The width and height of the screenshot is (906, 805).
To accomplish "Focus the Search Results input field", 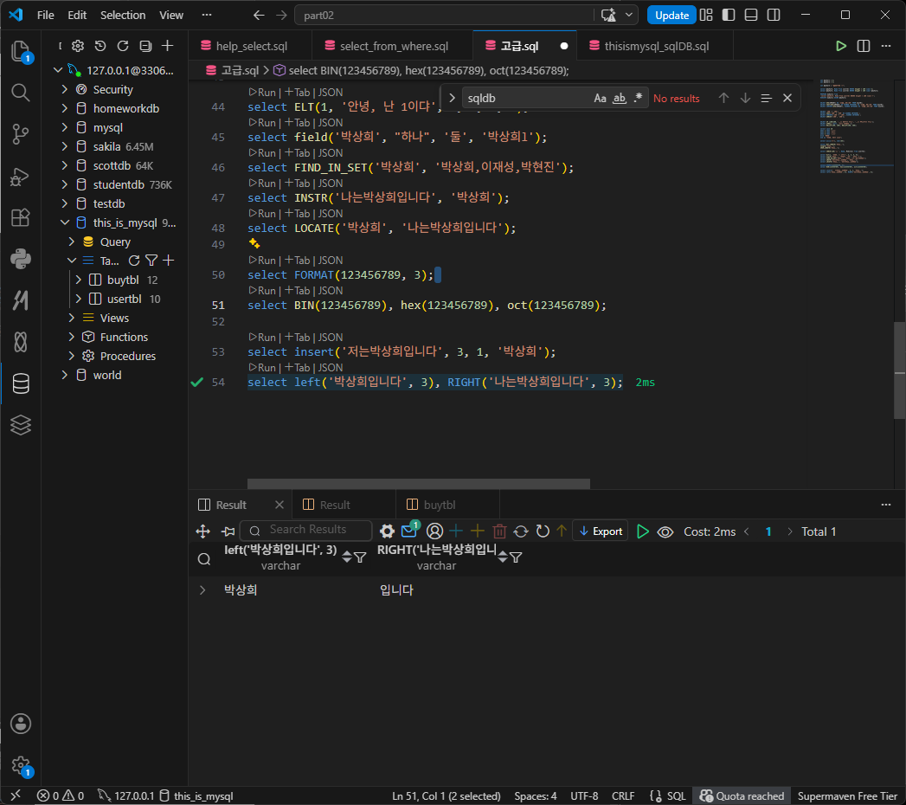I will point(307,530).
